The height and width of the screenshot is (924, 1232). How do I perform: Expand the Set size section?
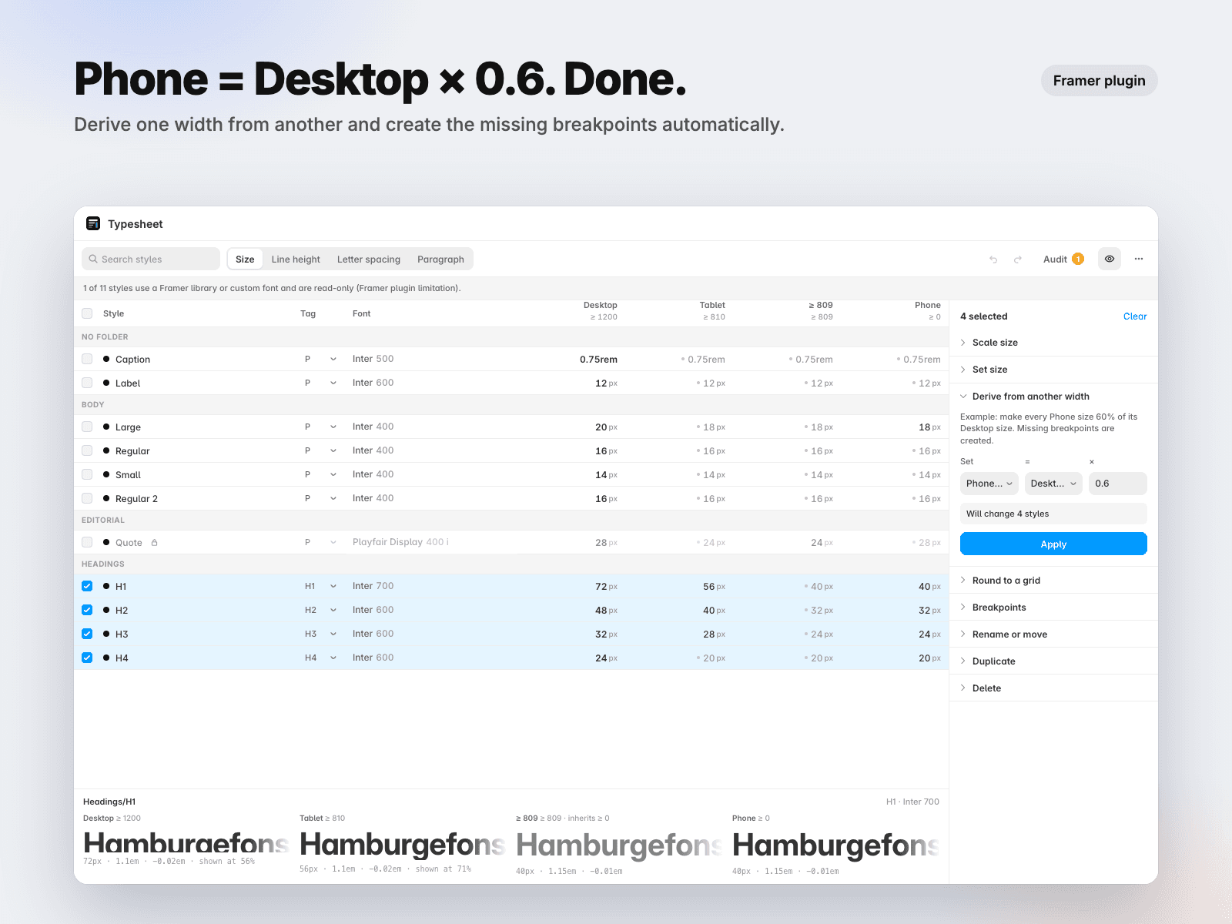(1053, 370)
